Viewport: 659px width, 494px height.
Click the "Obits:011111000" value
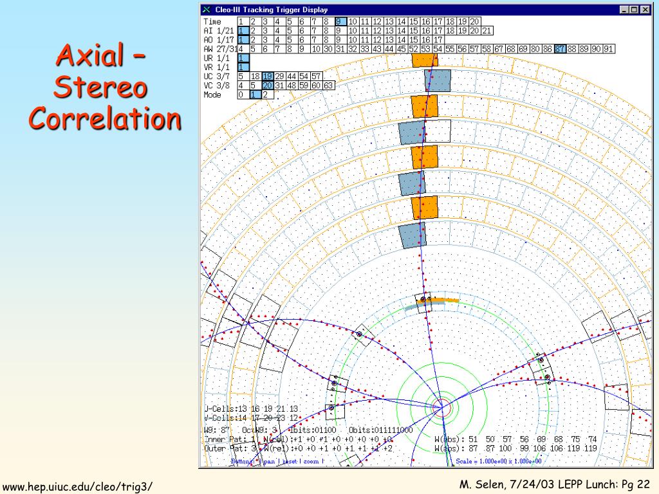(381, 430)
